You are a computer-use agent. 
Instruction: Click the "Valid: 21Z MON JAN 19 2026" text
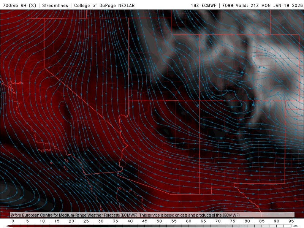269,5
